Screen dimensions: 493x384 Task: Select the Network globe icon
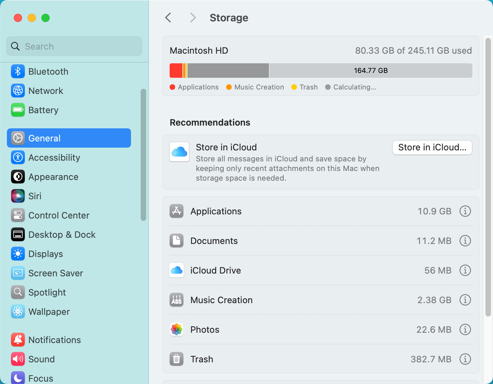click(18, 91)
